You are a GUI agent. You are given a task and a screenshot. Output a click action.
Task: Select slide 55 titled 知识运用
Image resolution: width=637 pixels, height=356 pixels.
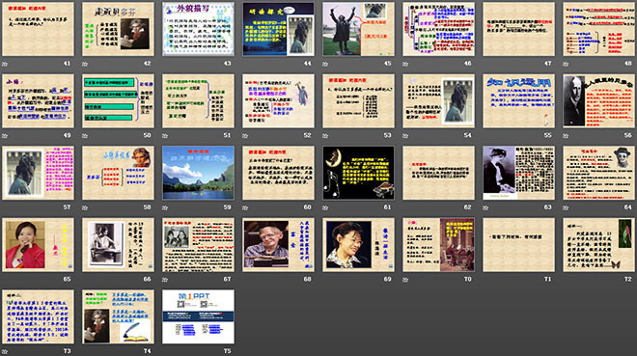(519, 101)
